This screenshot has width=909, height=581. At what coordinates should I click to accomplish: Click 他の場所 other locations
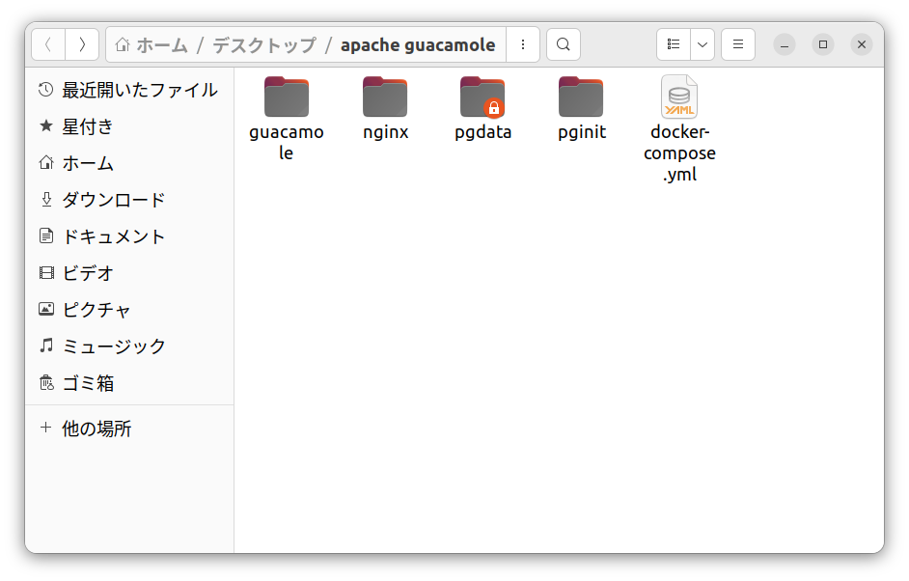pyautogui.click(x=128, y=429)
